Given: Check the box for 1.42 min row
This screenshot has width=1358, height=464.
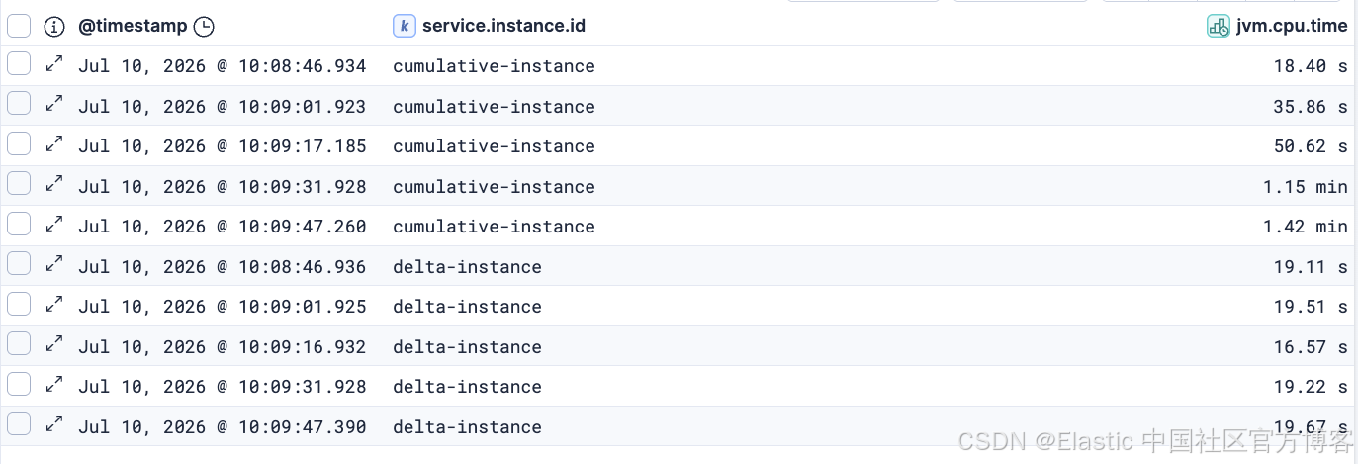Looking at the screenshot, I should [x=19, y=225].
